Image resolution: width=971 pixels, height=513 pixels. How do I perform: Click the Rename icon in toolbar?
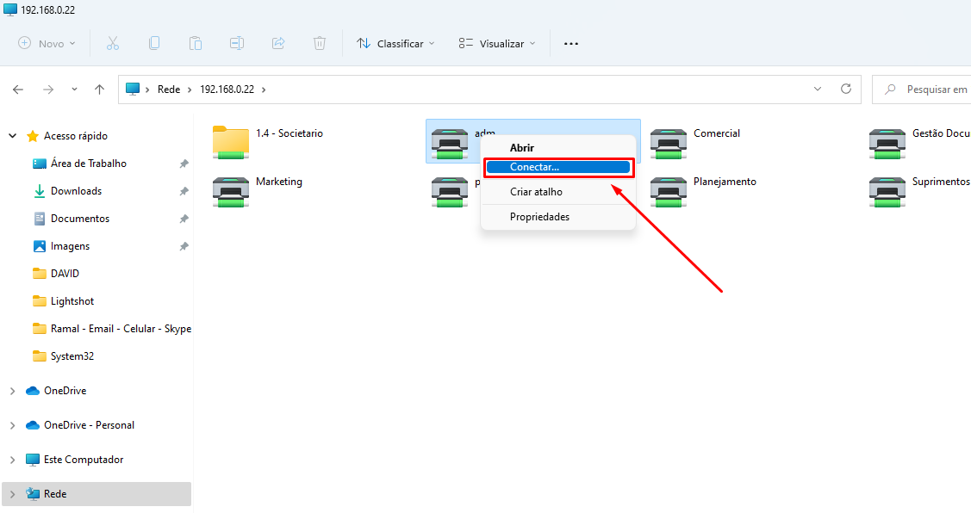(237, 43)
